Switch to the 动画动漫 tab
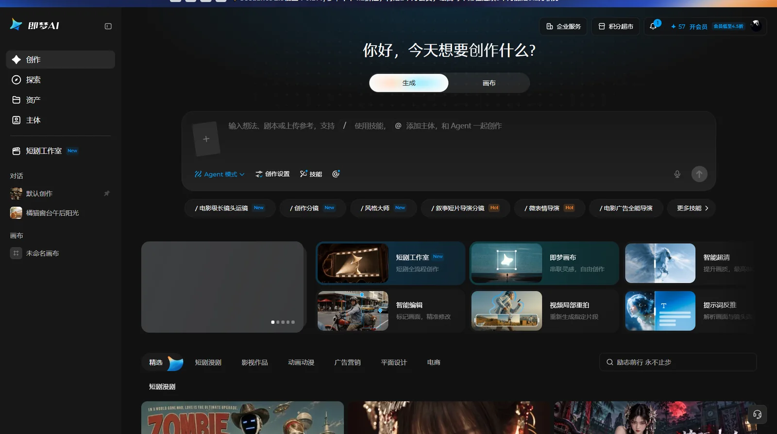This screenshot has width=777, height=434. point(301,362)
